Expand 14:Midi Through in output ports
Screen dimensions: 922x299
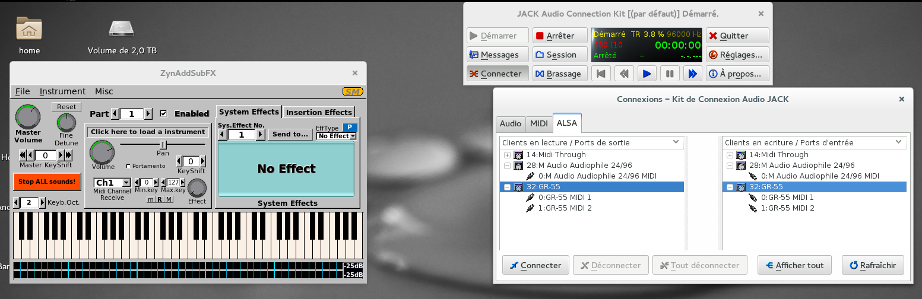[507, 155]
